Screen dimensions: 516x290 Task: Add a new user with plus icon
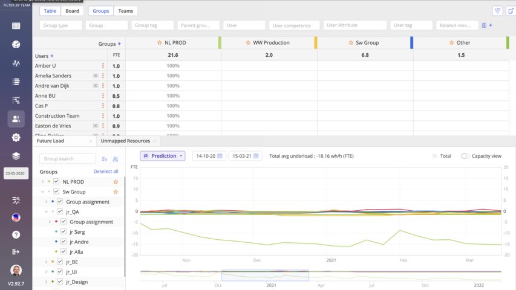pyautogui.click(x=51, y=56)
